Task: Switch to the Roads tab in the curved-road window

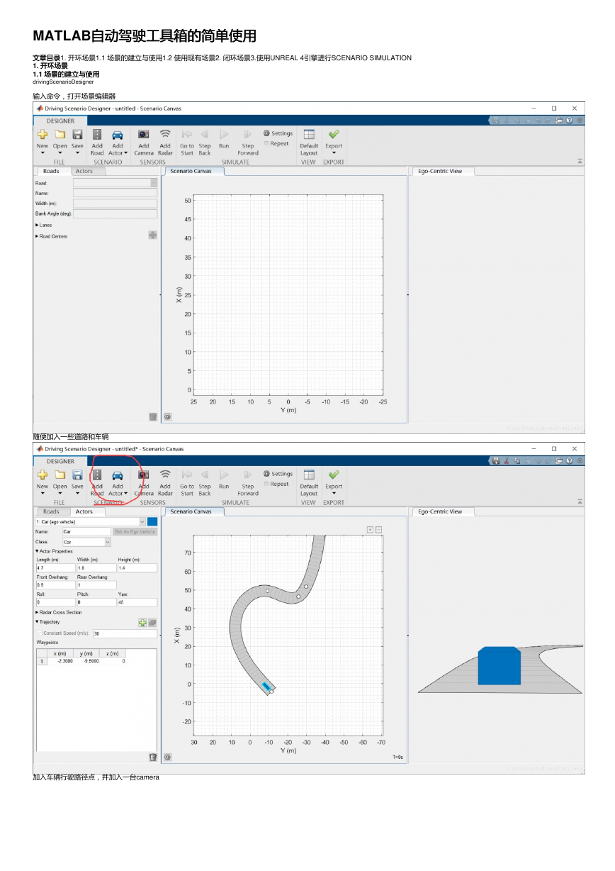Action: 51,511
